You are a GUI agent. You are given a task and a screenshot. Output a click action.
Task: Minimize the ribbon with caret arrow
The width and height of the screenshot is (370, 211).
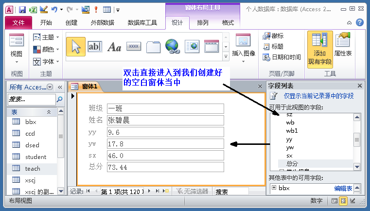click(349, 23)
